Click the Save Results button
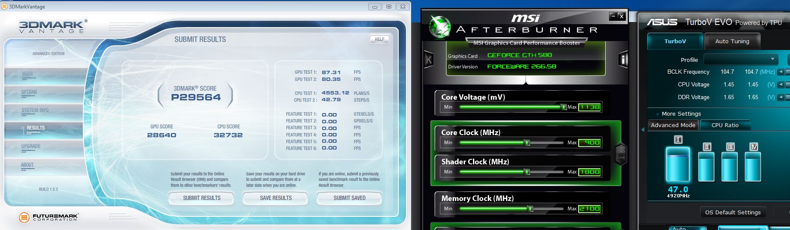This screenshot has width=790, height=230. pyautogui.click(x=275, y=198)
